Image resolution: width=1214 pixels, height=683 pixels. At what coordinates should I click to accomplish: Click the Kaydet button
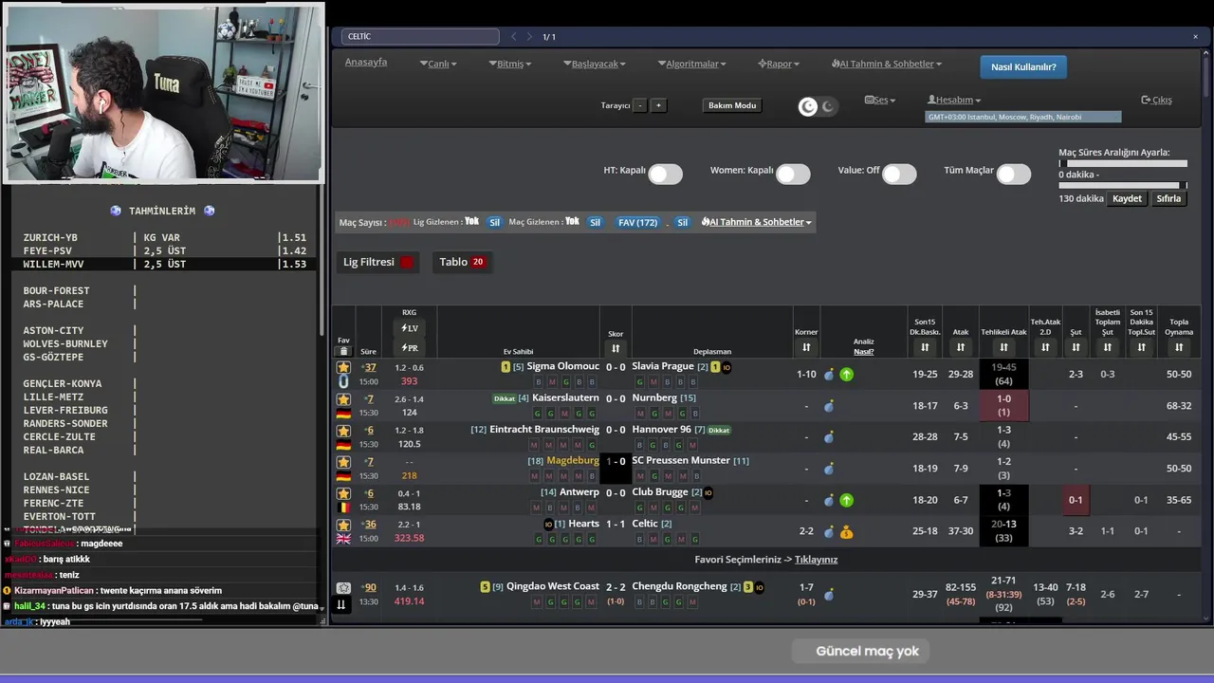(x=1128, y=199)
